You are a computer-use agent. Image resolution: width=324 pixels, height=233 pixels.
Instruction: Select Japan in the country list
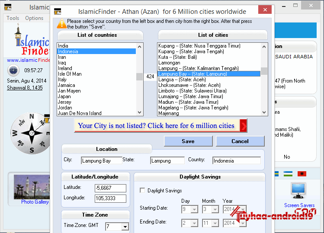96,96
